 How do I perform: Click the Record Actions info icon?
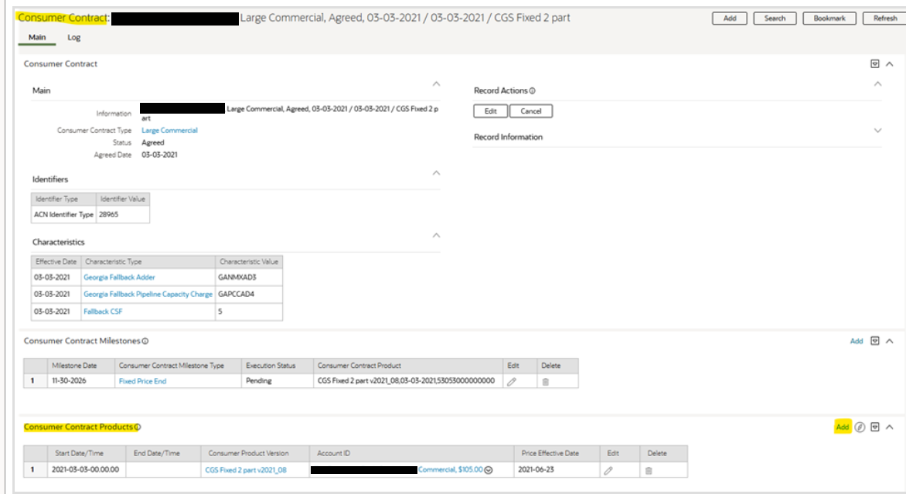coord(533,91)
